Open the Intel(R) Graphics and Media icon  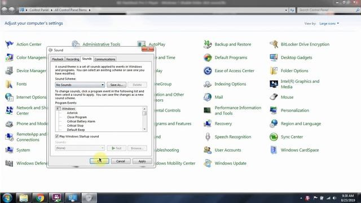[x=274, y=84]
